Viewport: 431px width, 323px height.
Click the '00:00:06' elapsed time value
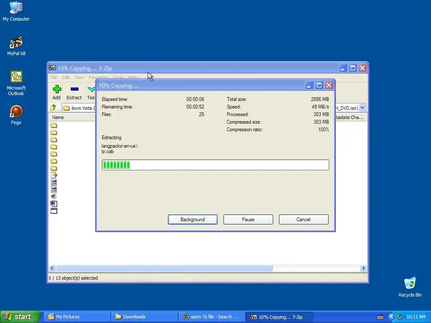point(195,99)
